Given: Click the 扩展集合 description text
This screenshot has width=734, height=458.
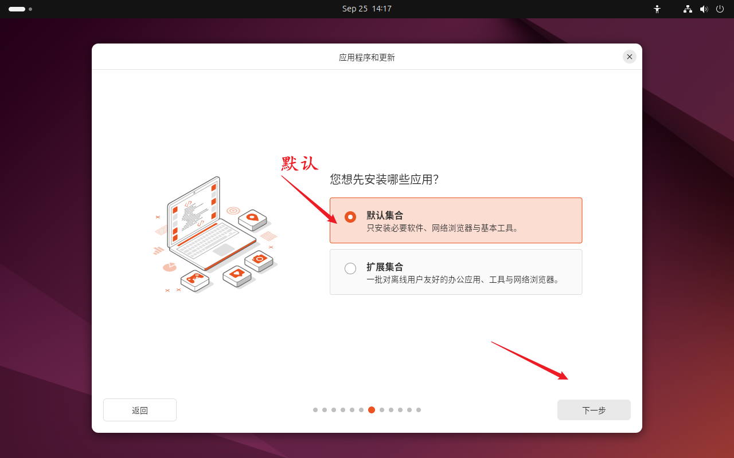Looking at the screenshot, I should pyautogui.click(x=463, y=280).
